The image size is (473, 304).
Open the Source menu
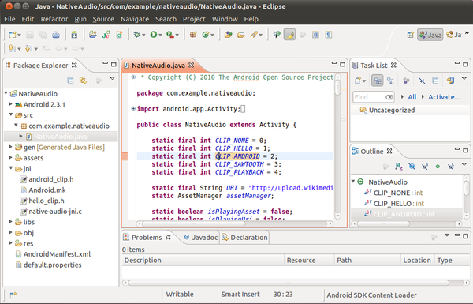point(103,19)
